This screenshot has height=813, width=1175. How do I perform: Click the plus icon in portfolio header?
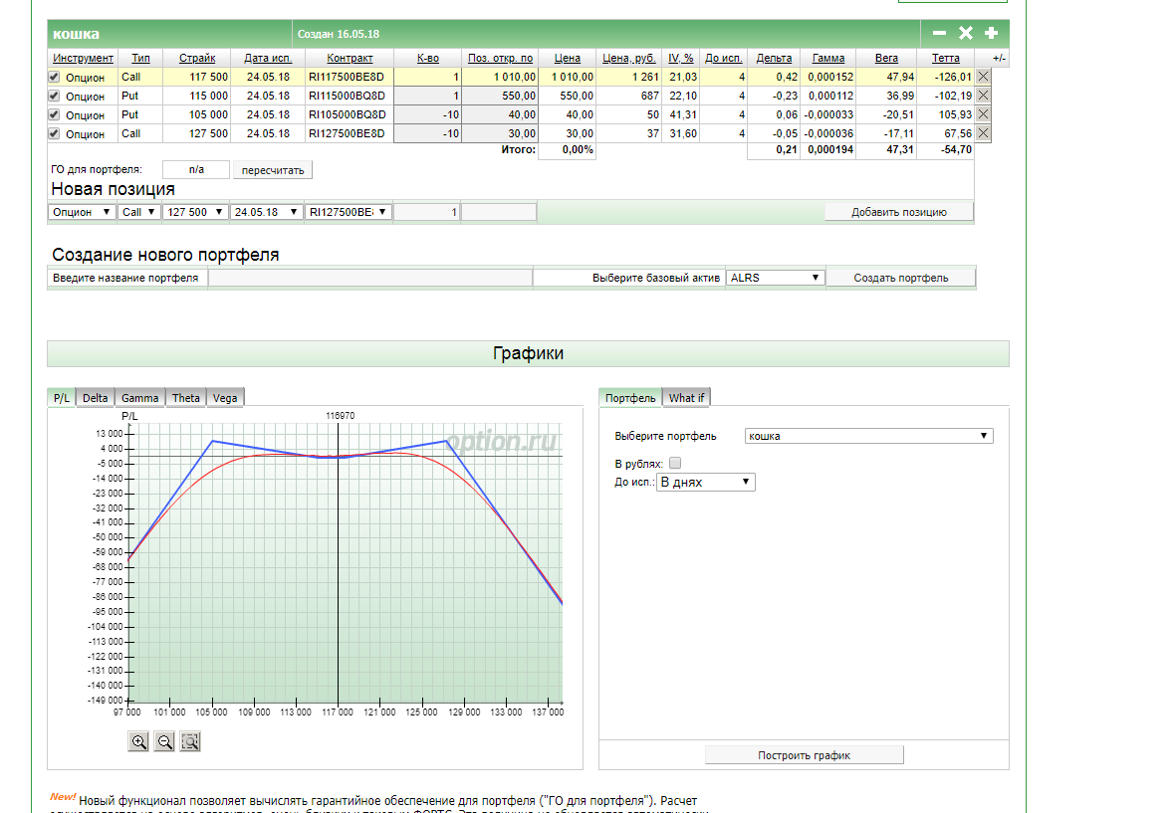point(991,33)
